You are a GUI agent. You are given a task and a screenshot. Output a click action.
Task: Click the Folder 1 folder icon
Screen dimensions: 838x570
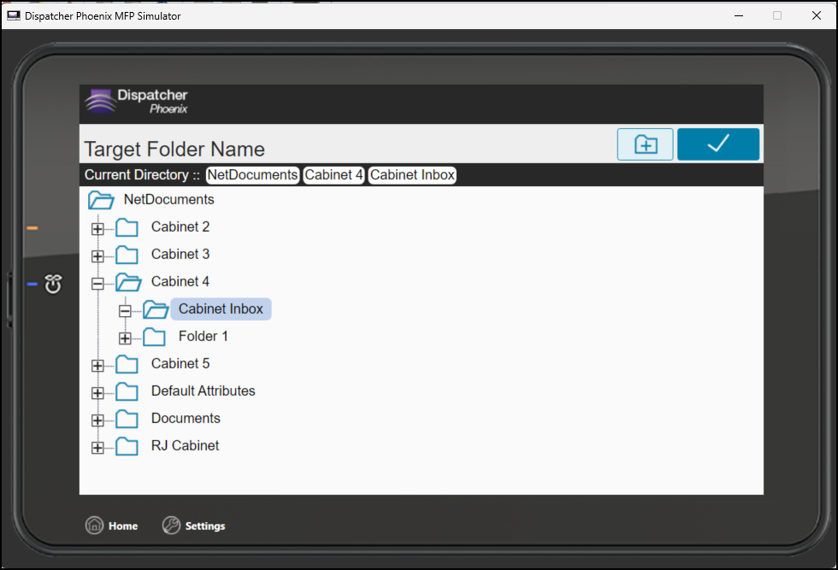[154, 337]
